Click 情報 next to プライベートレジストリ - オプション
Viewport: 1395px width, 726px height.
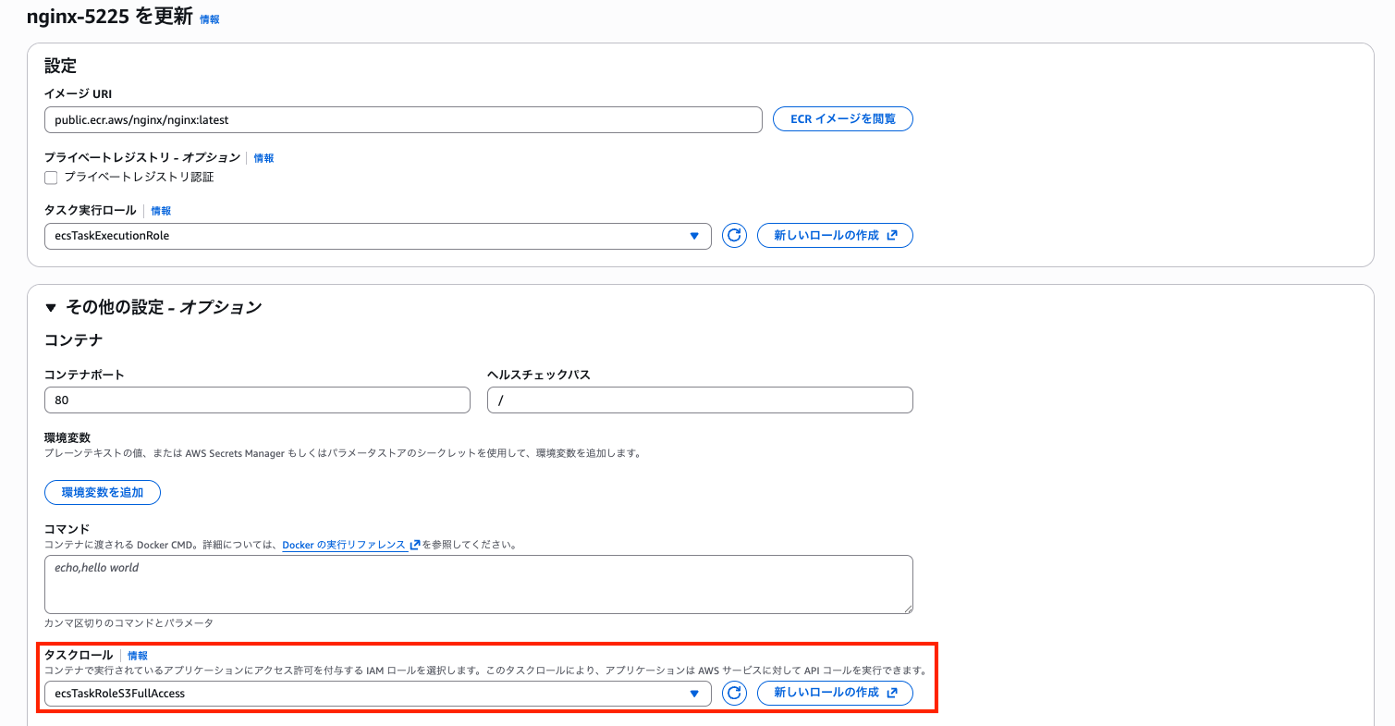coord(263,158)
